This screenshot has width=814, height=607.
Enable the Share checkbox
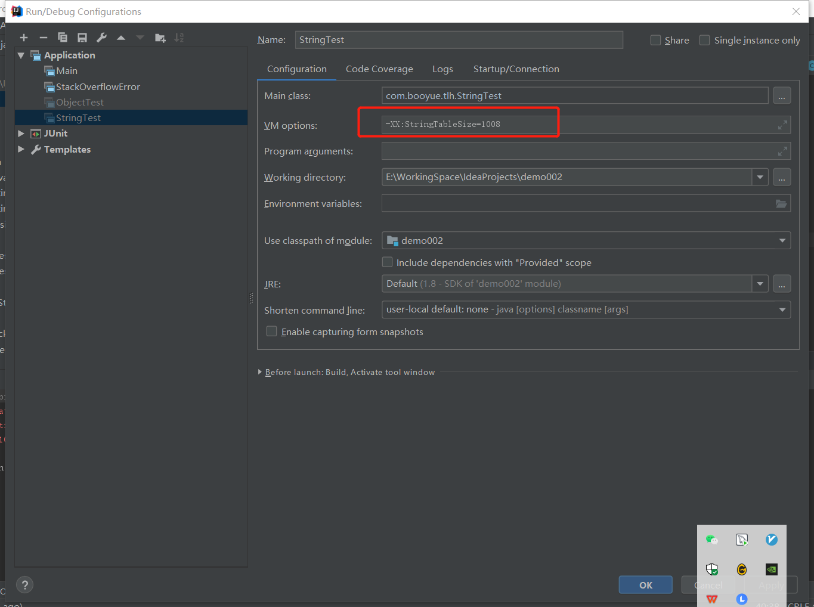[656, 40]
